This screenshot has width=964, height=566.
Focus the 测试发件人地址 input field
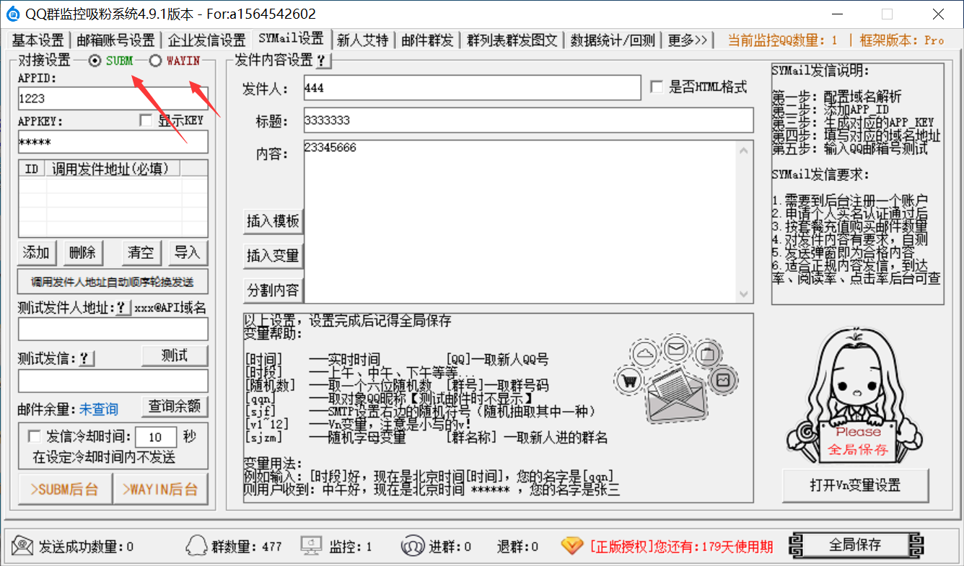113,329
